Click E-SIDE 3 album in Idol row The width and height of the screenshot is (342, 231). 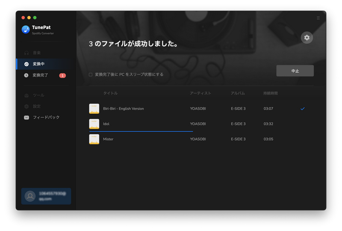click(x=238, y=124)
